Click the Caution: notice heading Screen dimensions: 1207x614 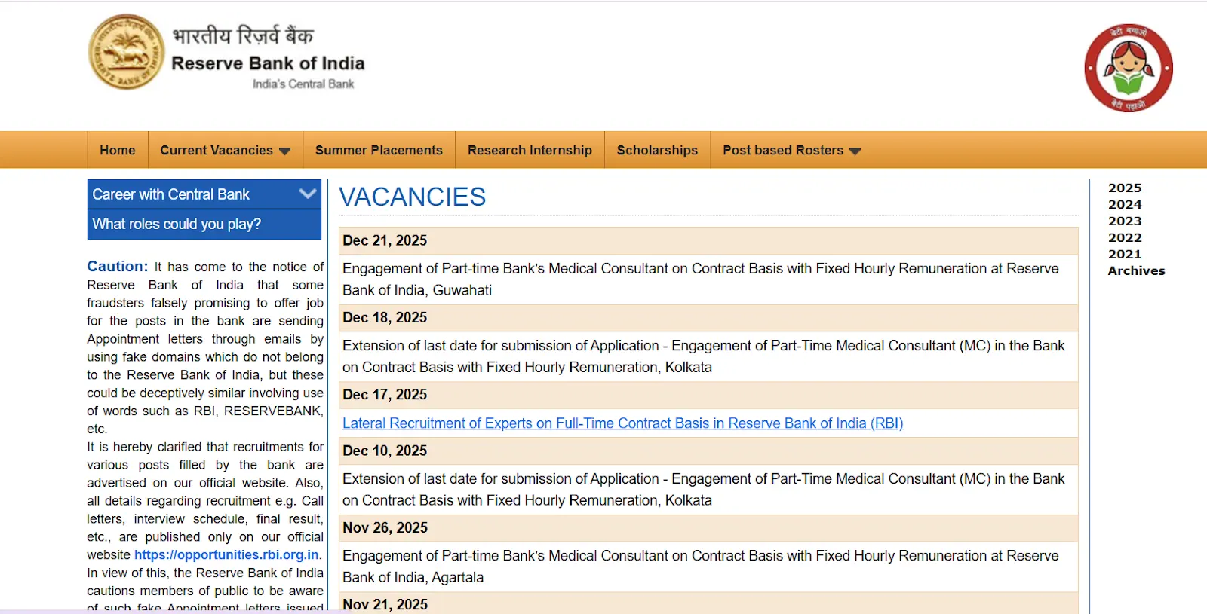coord(118,266)
